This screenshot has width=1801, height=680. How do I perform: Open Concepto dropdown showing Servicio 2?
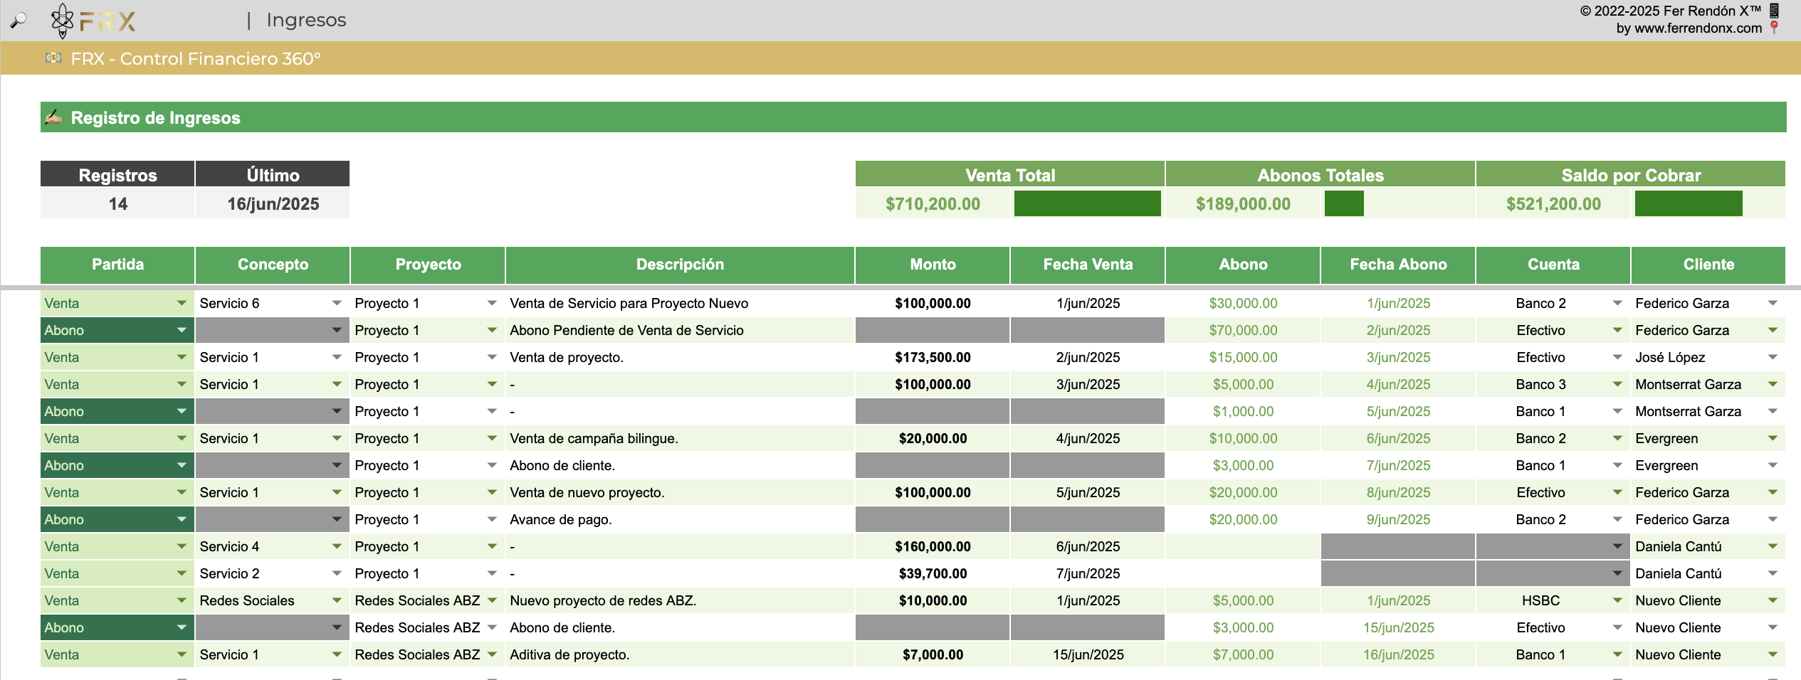tap(337, 573)
